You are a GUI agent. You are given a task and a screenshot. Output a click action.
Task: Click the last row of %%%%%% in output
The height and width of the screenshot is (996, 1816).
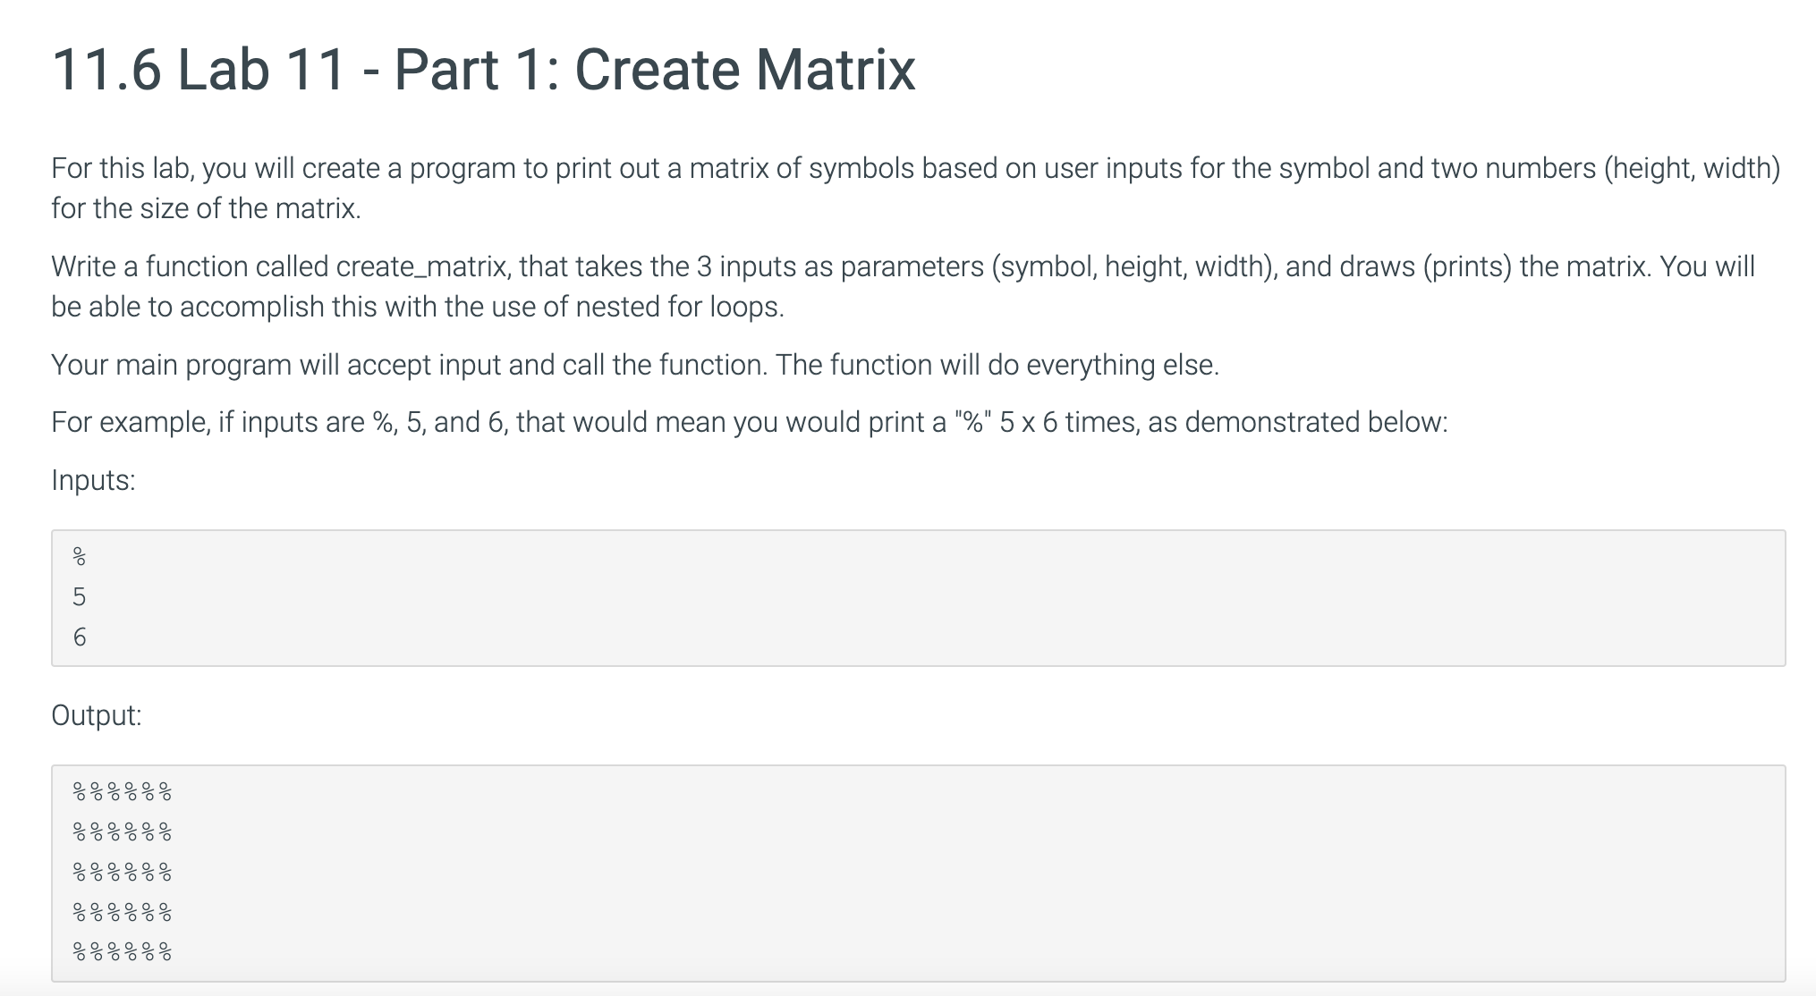[122, 951]
